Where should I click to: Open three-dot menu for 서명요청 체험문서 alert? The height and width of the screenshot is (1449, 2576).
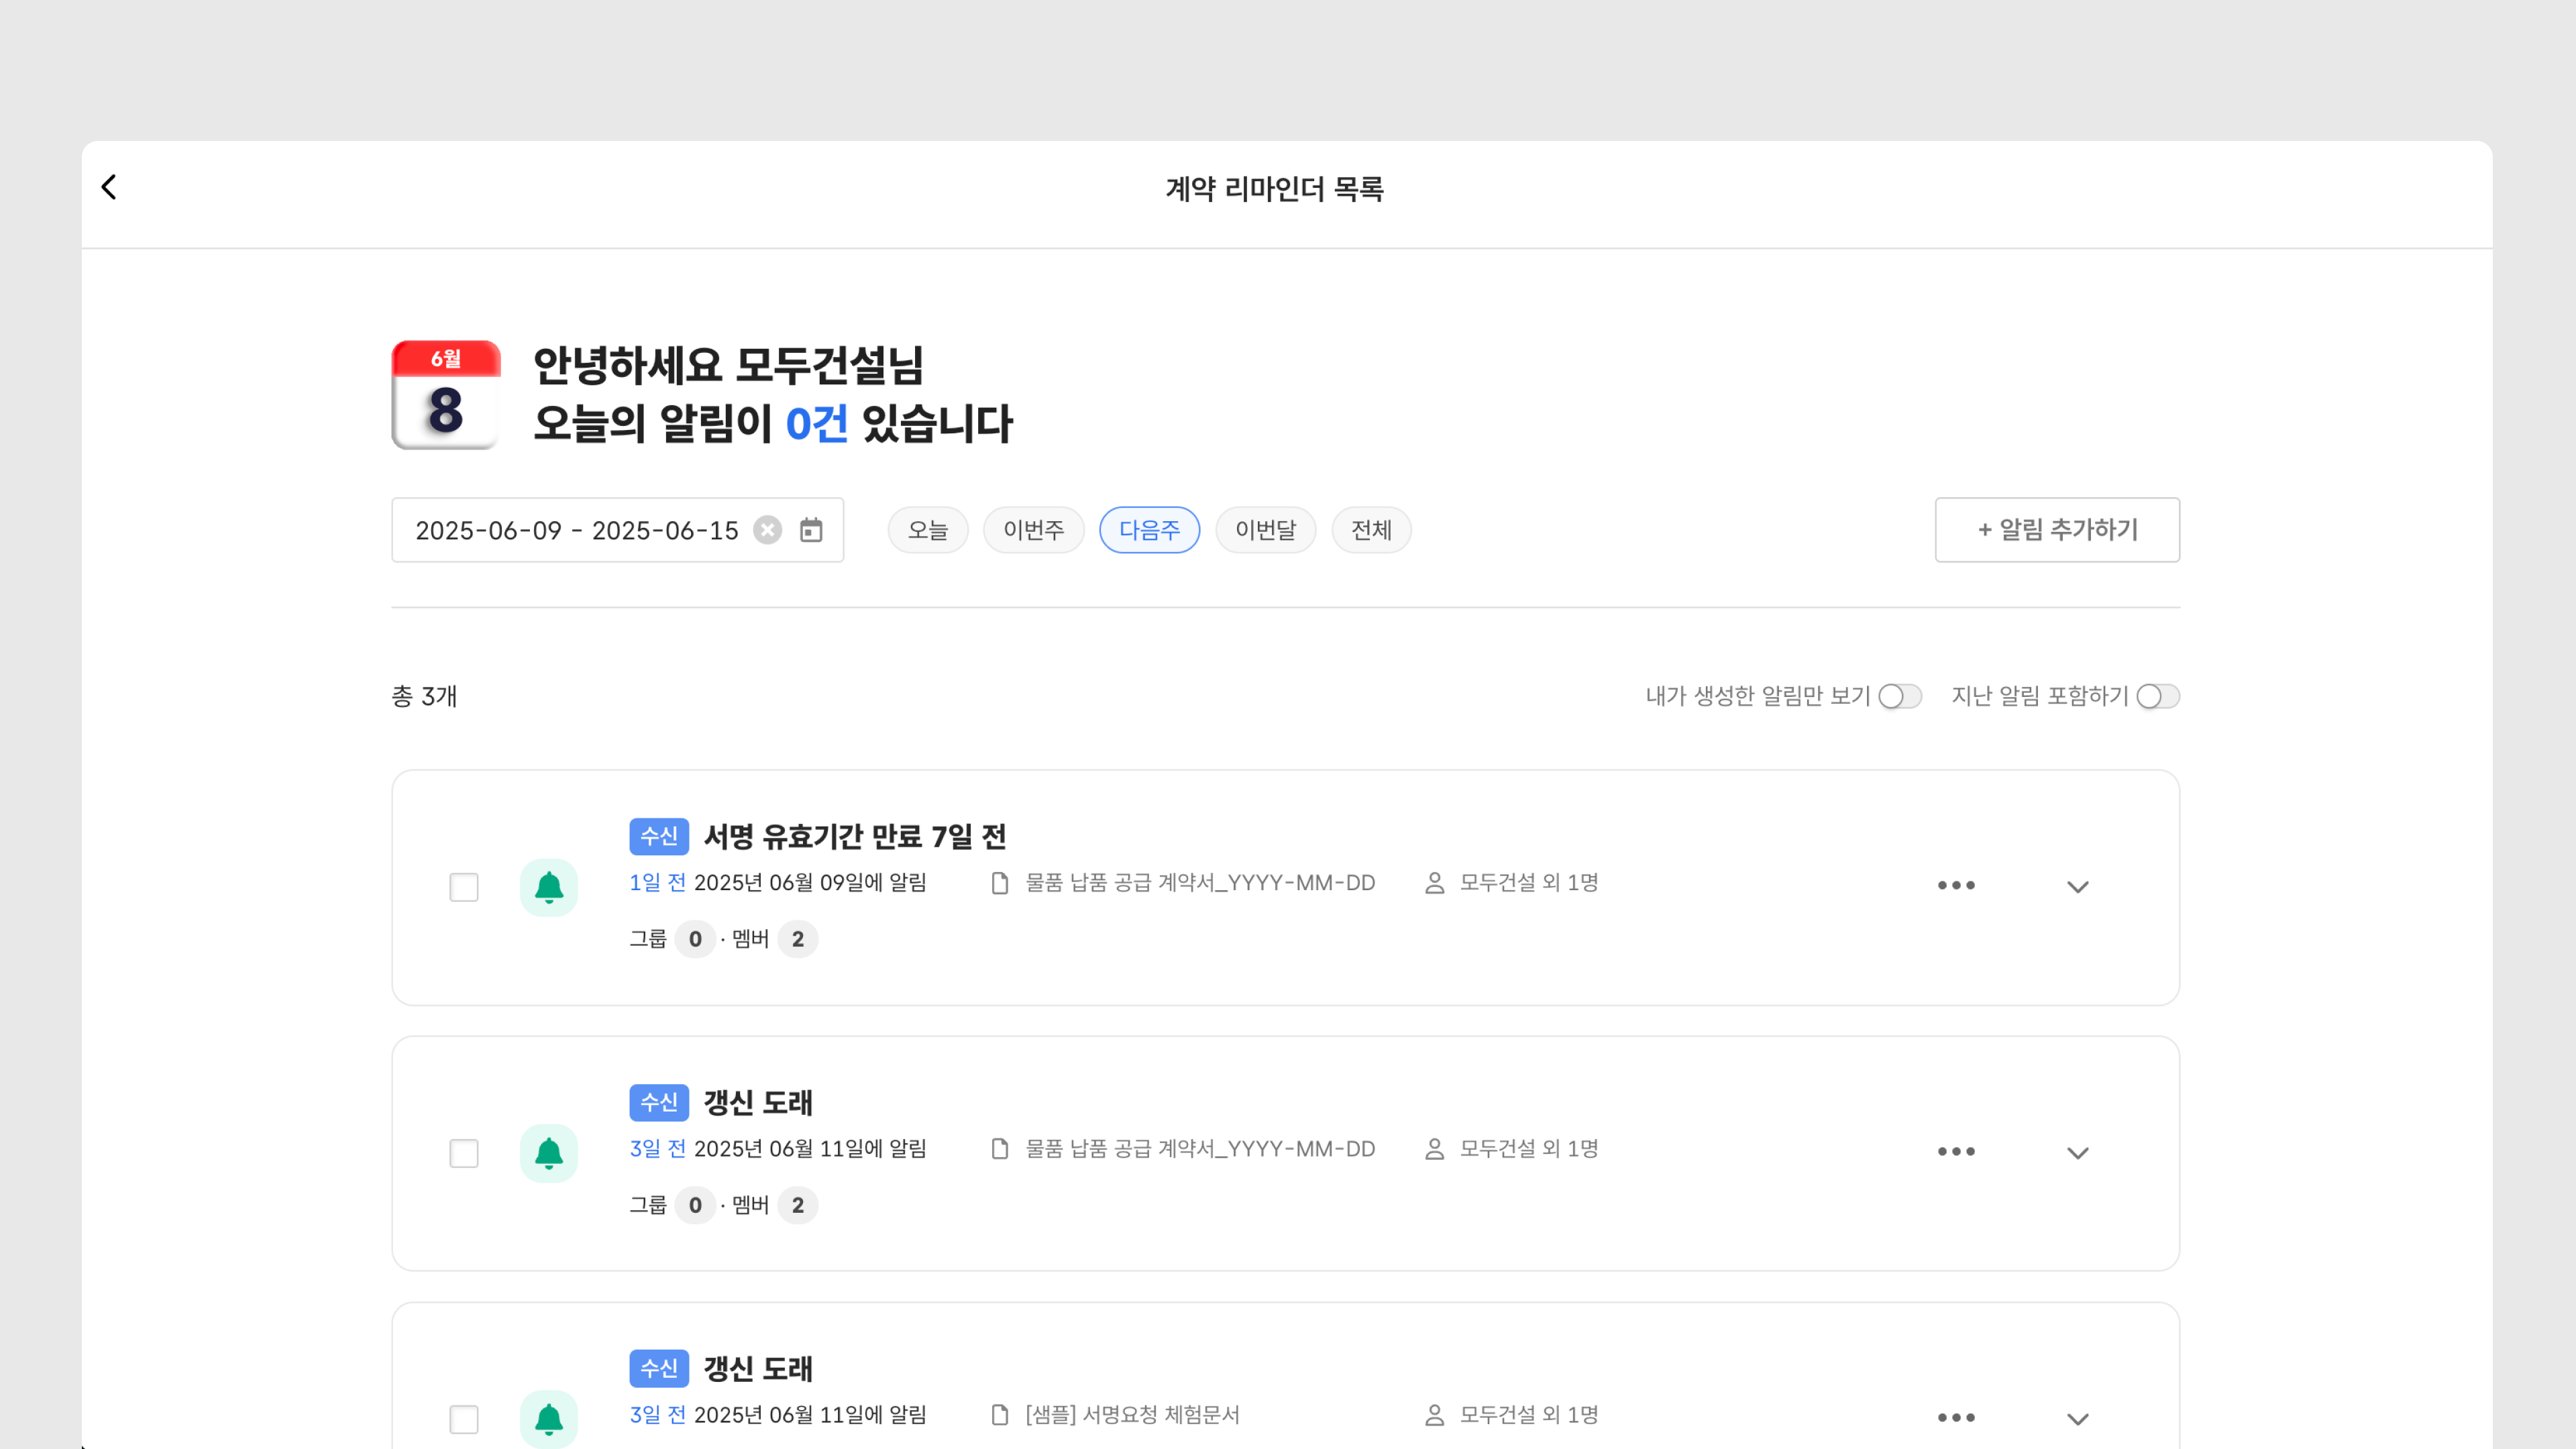pyautogui.click(x=1956, y=1418)
